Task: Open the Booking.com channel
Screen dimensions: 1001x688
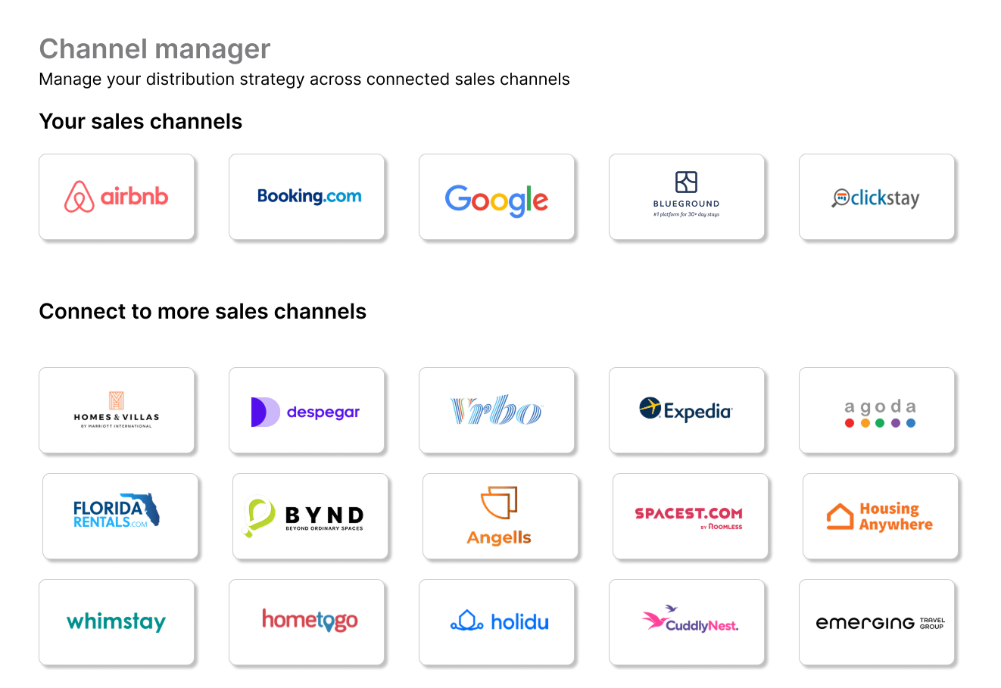Action: [x=307, y=197]
